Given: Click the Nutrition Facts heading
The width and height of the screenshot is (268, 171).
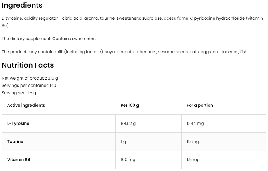Looking at the screenshot, I should coord(28,65).
